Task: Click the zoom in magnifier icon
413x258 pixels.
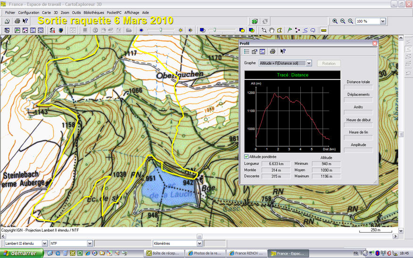Action: tap(335, 21)
